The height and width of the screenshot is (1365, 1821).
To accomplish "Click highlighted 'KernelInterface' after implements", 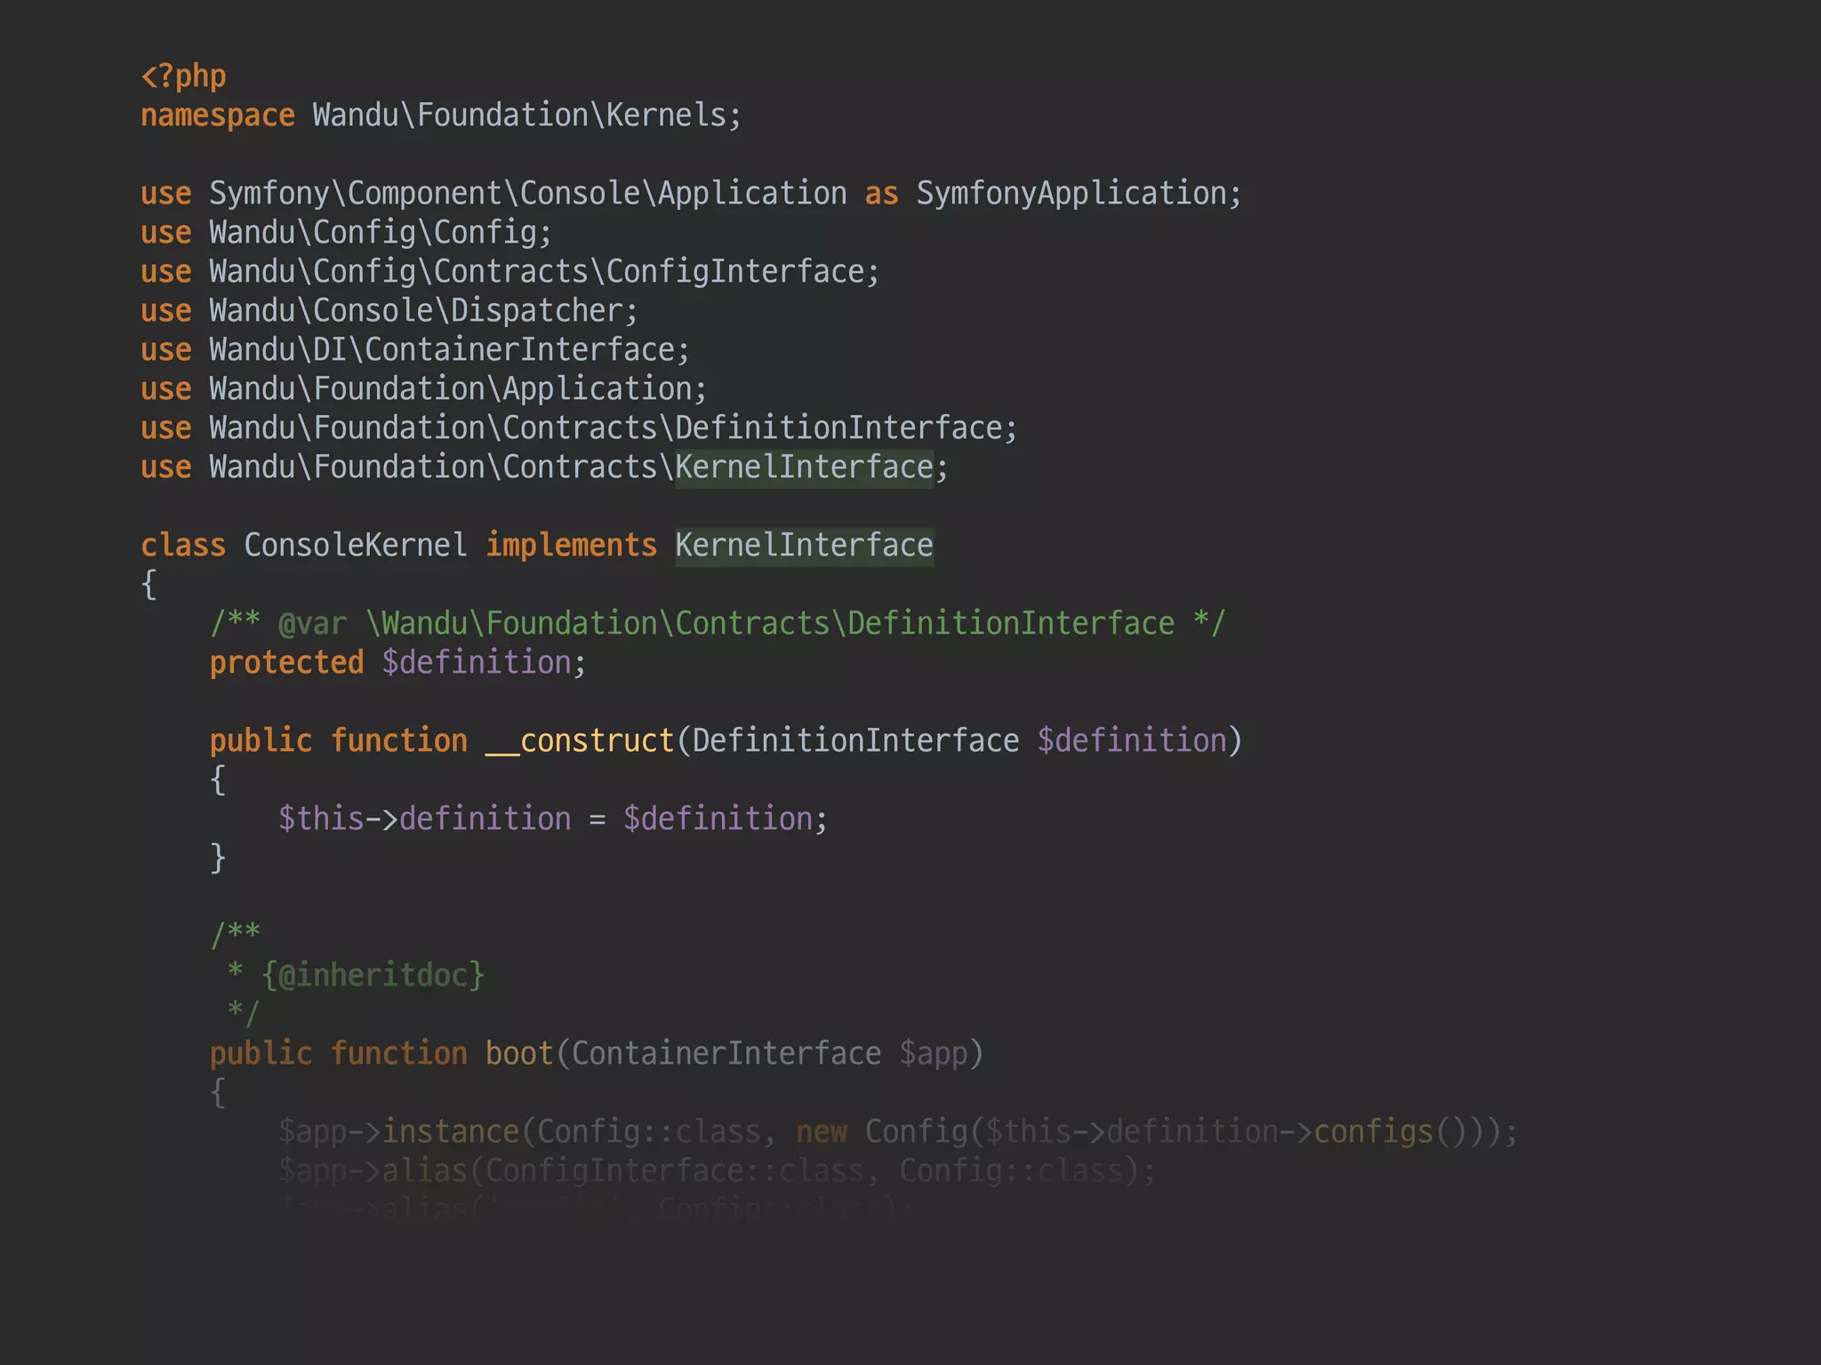I will tap(804, 546).
